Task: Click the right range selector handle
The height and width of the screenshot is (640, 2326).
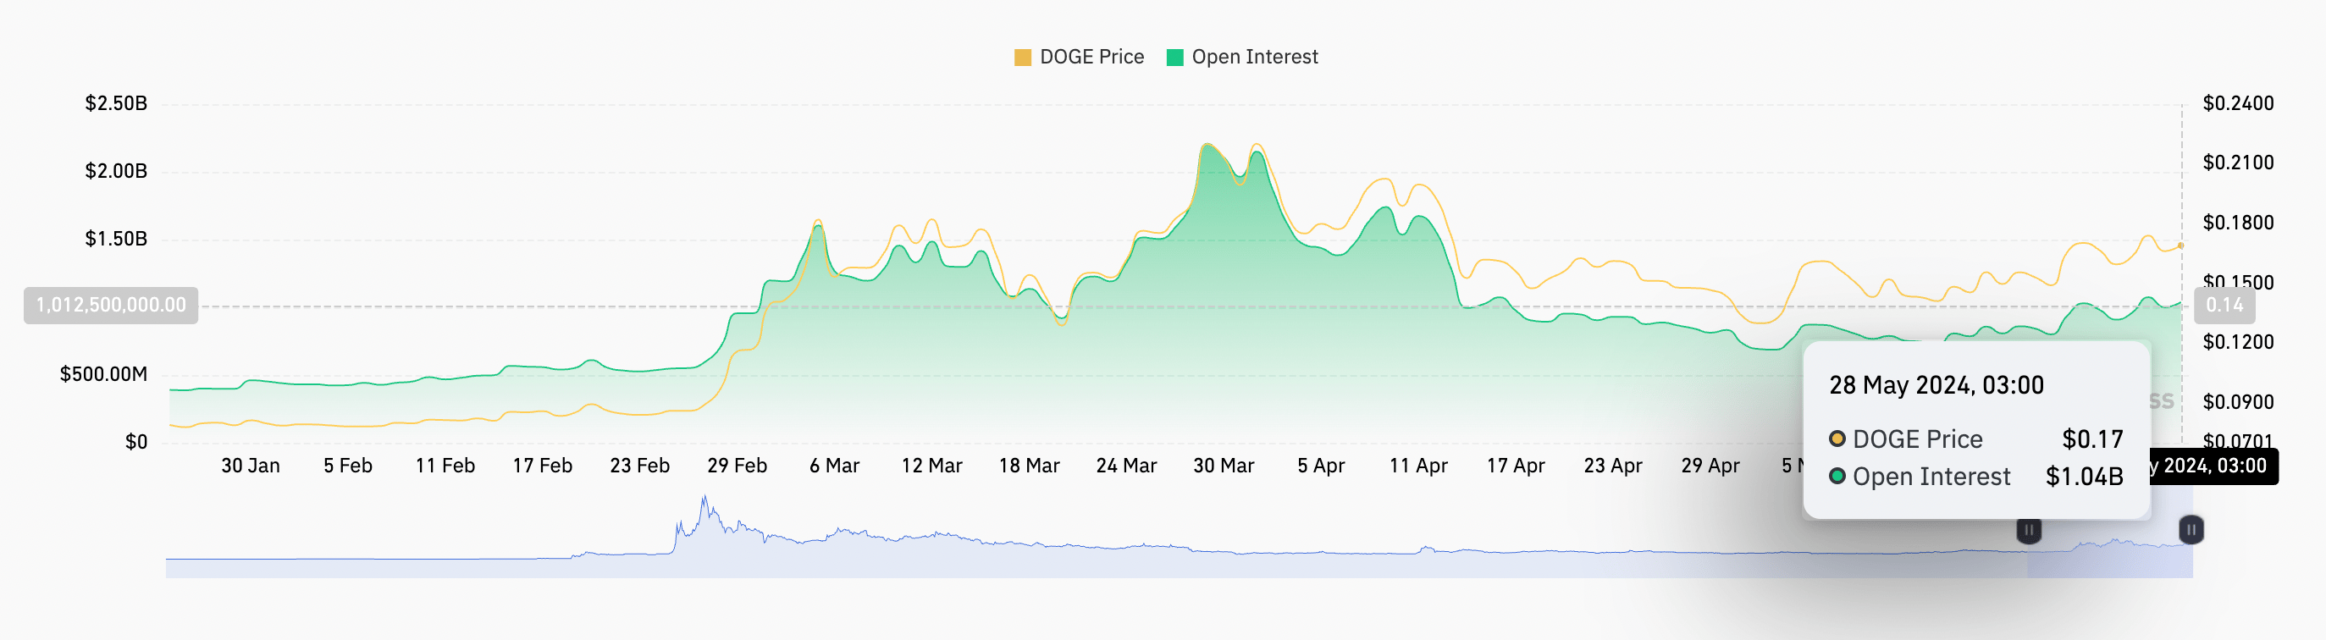Action: [x=2191, y=530]
